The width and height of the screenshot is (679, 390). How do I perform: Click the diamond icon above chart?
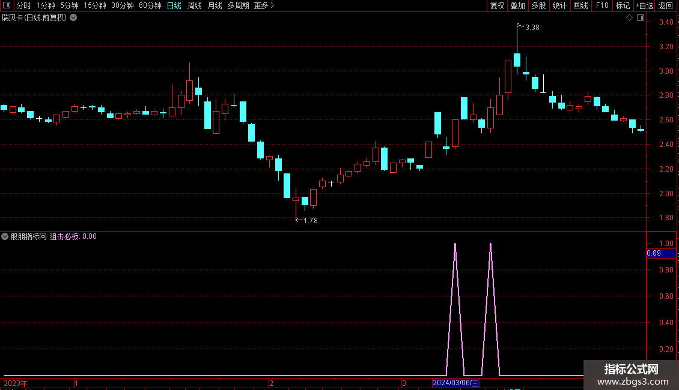[x=629, y=18]
